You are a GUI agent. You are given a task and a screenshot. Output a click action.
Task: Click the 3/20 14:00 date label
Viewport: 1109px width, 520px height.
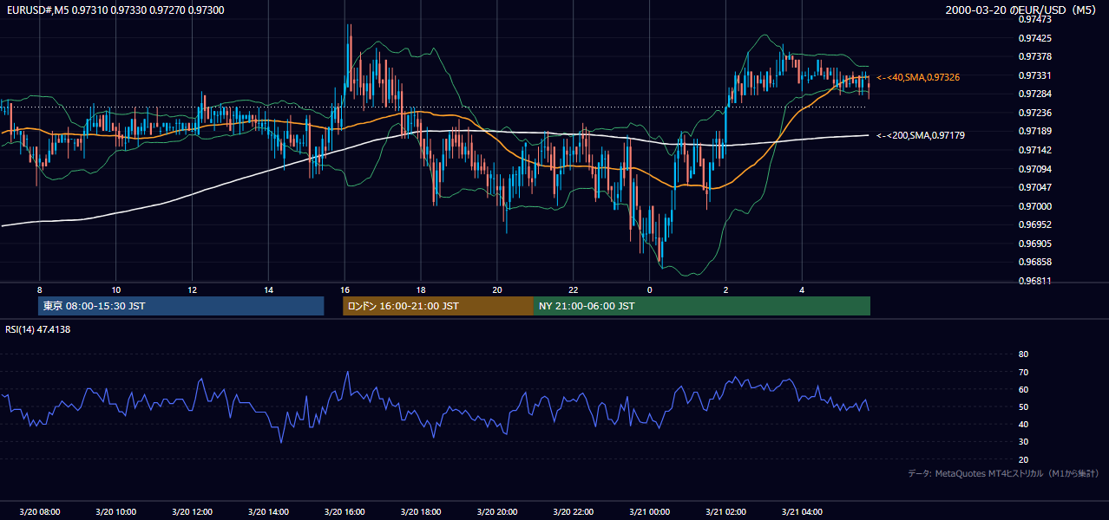[x=268, y=511]
